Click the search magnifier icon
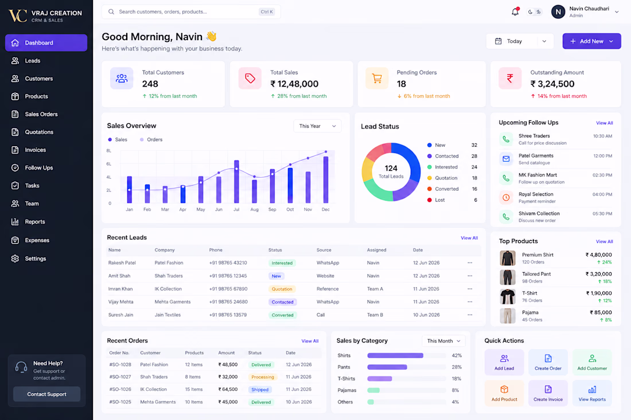 (x=111, y=12)
